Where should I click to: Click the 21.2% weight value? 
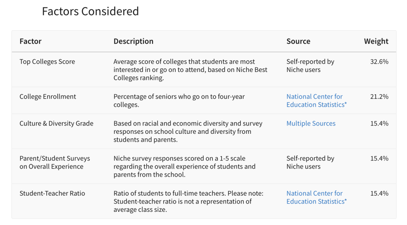click(x=379, y=97)
